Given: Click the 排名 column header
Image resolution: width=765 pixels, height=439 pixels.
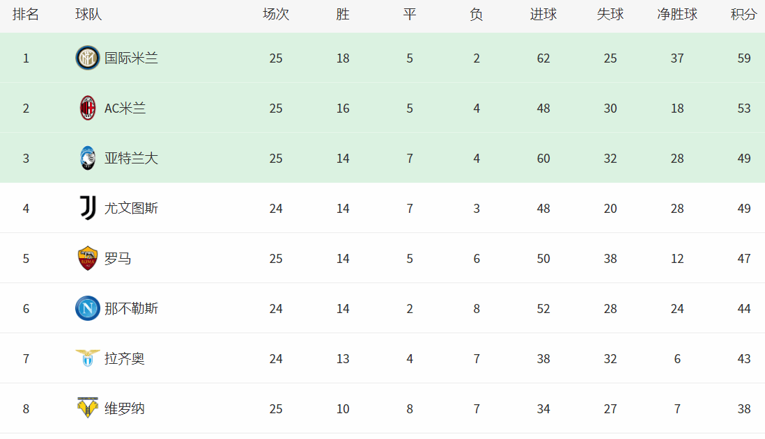Looking at the screenshot, I should pos(26,15).
